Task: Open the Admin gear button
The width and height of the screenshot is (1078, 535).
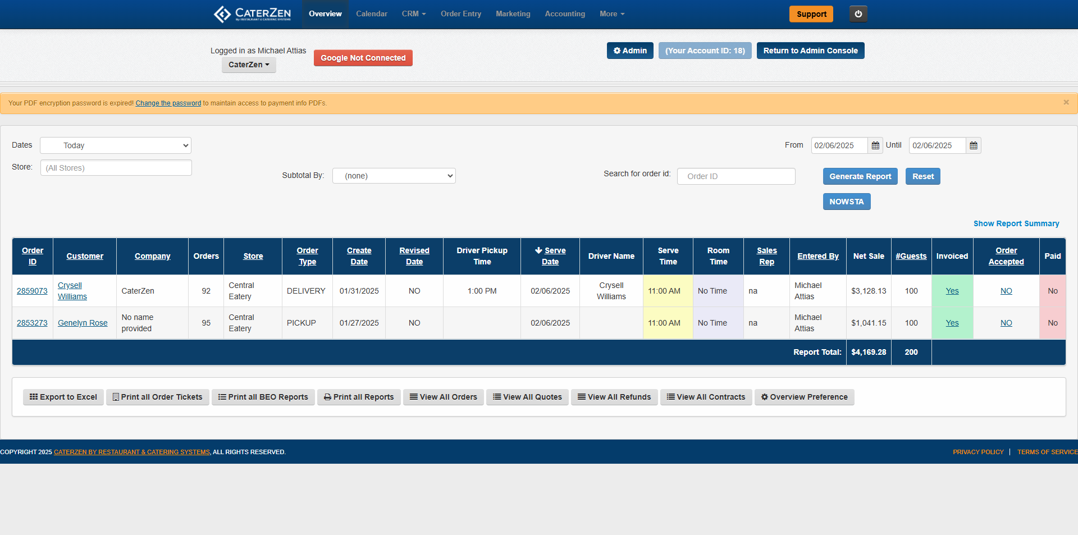Action: tap(630, 51)
